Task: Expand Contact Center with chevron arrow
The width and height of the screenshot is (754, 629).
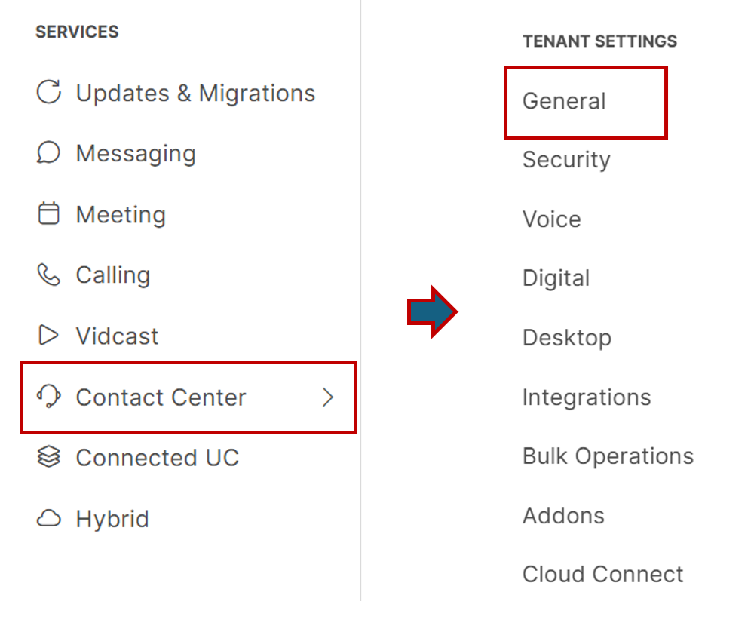Action: (x=328, y=397)
